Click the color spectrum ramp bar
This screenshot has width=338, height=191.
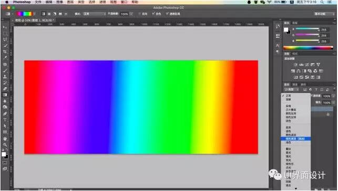[x=308, y=48]
